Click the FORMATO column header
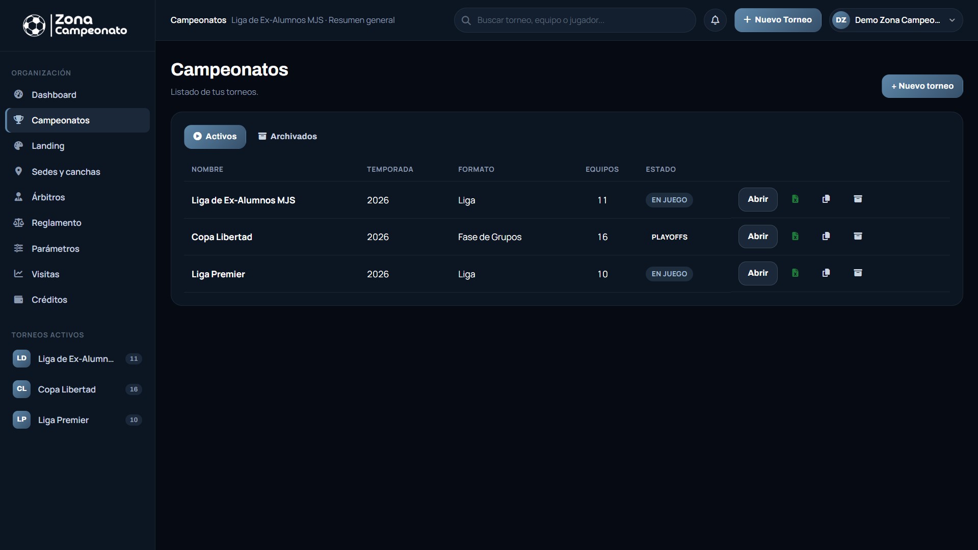 tap(476, 169)
